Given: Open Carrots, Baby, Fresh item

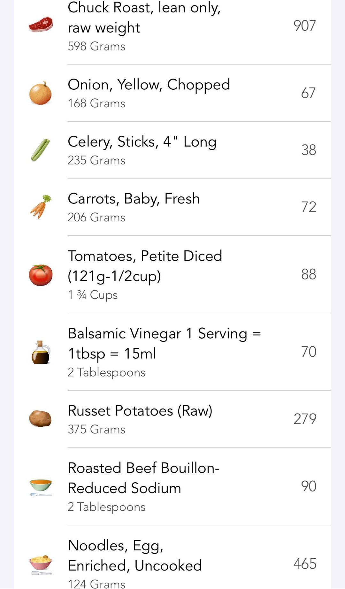Looking at the screenshot, I should pos(172,207).
